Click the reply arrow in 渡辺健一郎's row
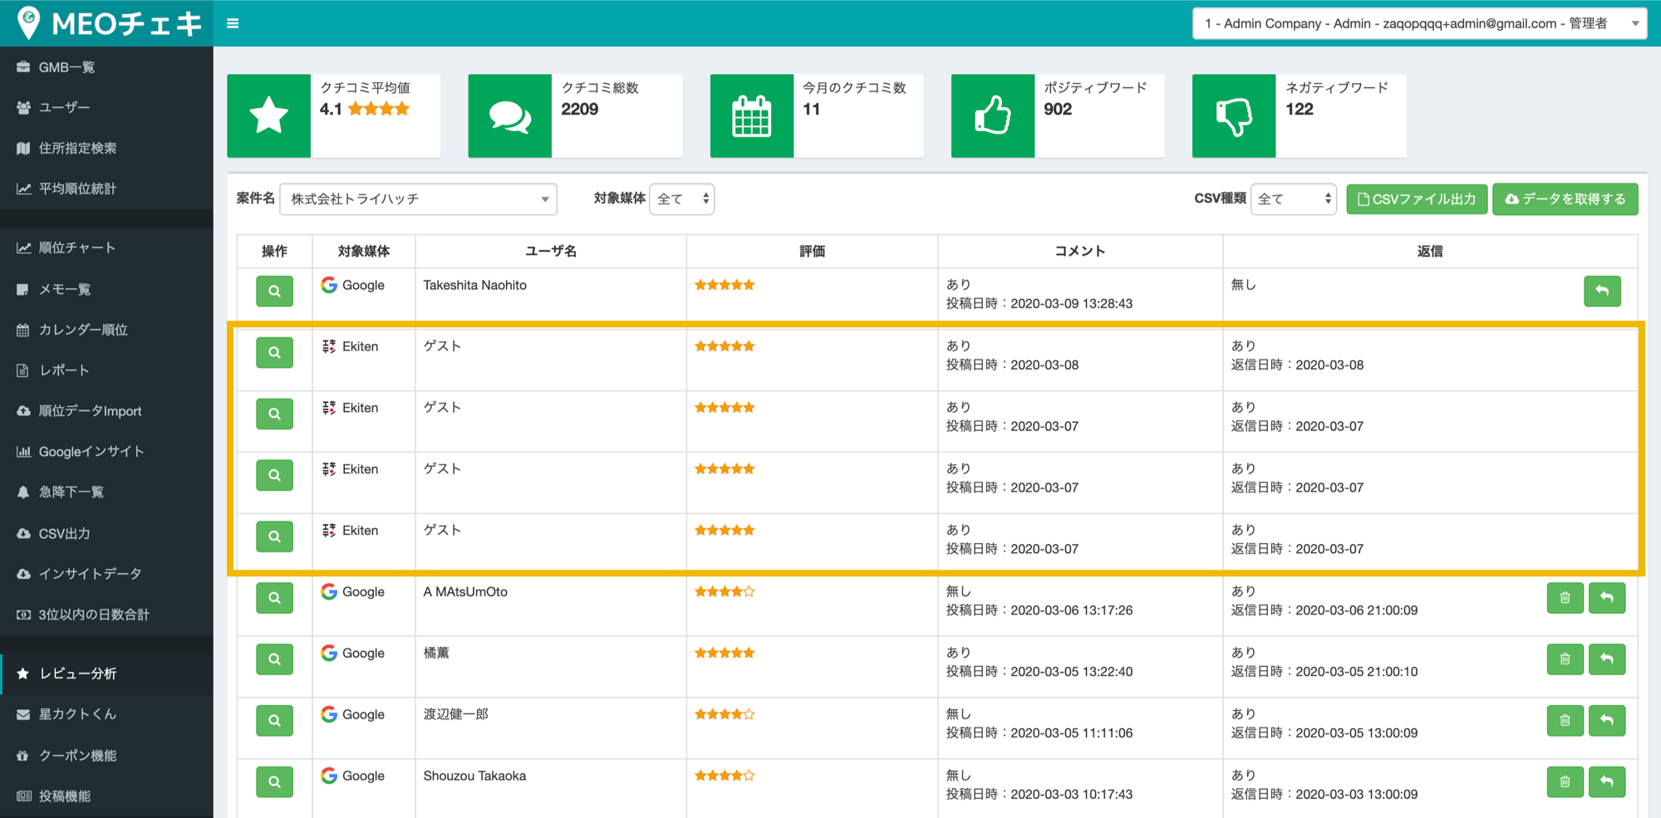 pyautogui.click(x=1607, y=721)
